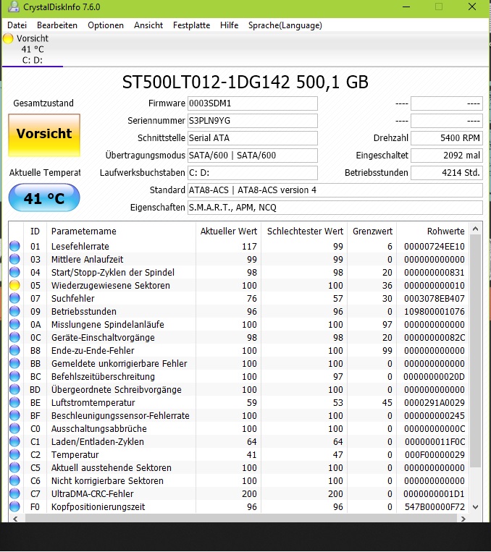
Task: Click the status icon for Ende-zu-Ende-Fehler
Action: click(x=14, y=350)
